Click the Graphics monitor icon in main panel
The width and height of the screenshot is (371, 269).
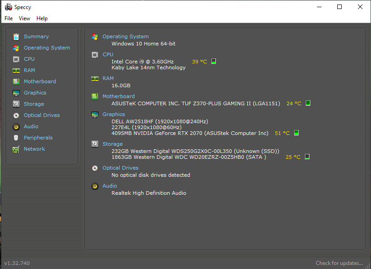pyautogui.click(x=95, y=115)
